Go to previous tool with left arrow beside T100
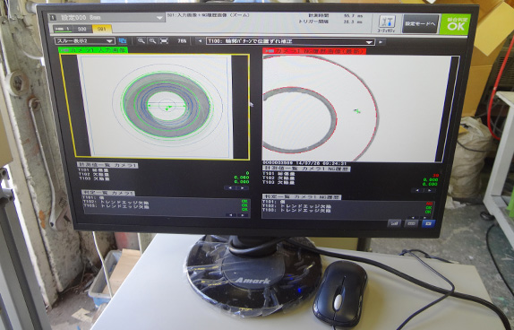 coord(200,42)
